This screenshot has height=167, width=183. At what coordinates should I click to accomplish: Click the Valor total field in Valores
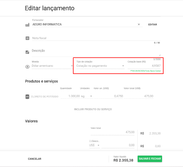point(112,132)
